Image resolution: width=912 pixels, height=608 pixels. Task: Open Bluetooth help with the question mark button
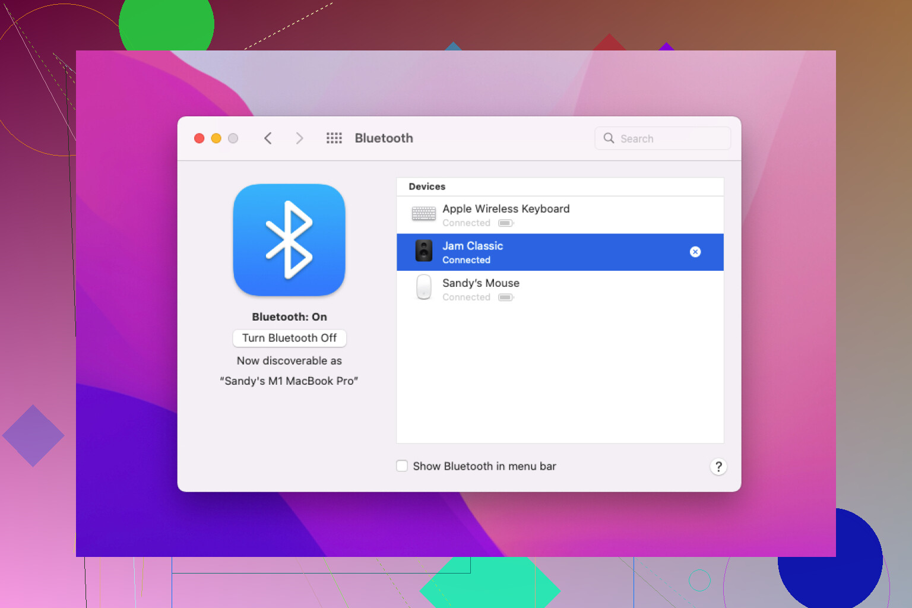[718, 467]
